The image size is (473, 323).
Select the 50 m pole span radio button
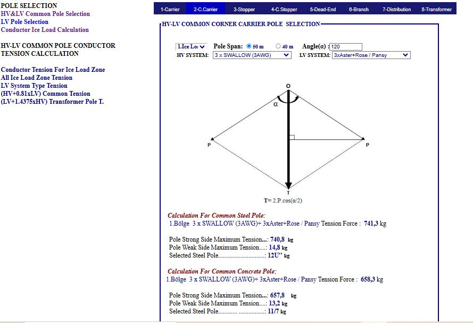[x=249, y=46]
